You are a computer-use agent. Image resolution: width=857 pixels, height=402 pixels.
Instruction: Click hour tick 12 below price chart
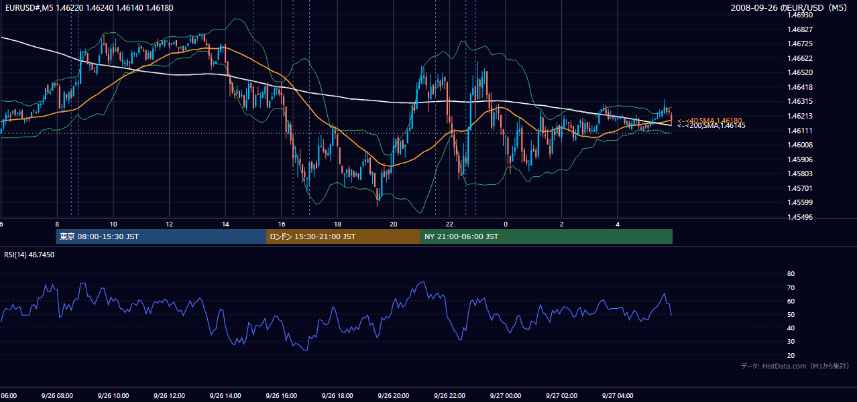click(x=170, y=224)
